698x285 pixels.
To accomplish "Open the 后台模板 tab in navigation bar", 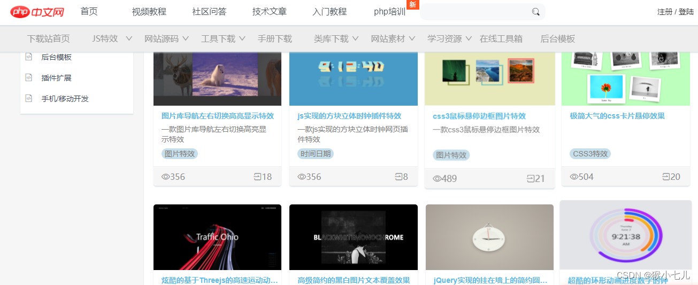I will click(558, 39).
